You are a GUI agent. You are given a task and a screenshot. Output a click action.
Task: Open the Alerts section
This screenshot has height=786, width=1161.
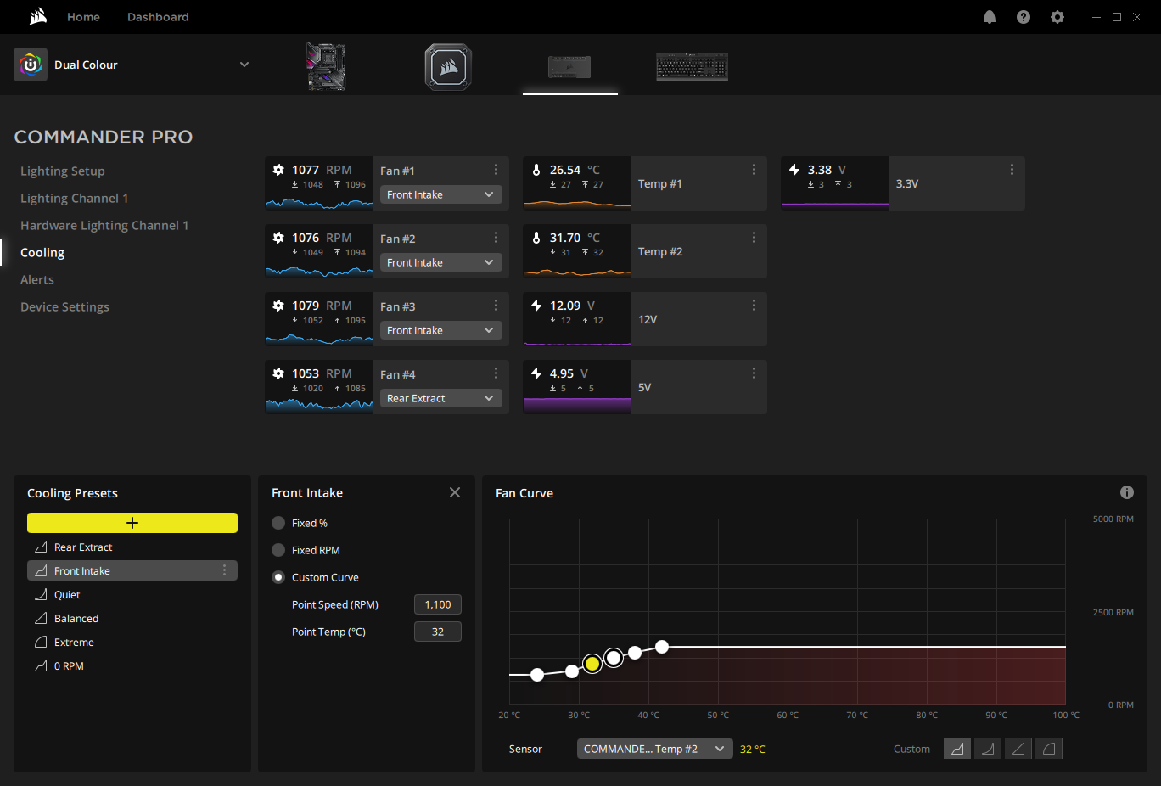click(37, 279)
